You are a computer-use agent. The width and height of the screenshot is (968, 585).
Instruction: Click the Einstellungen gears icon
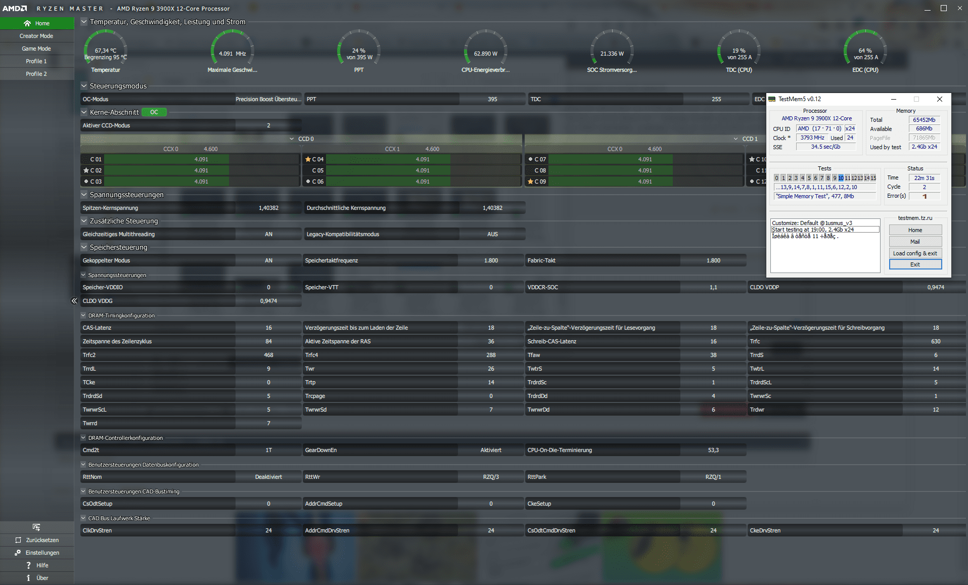18,553
